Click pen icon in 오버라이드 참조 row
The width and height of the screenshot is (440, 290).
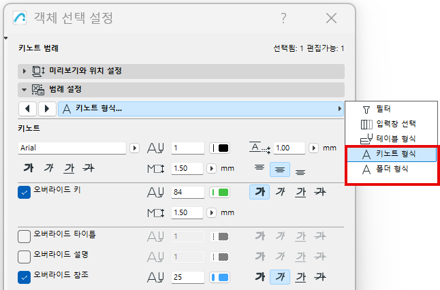[x=155, y=278]
